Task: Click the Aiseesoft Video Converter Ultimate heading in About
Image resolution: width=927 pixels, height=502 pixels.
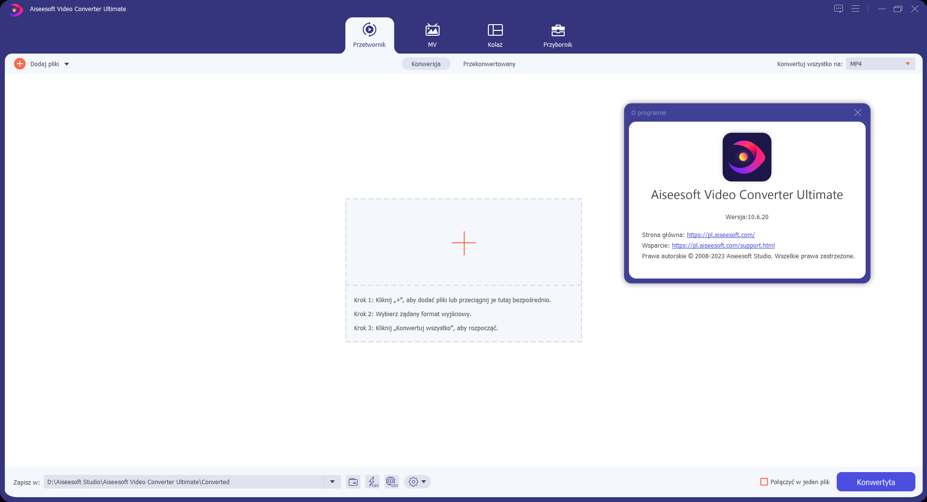Action: click(x=747, y=195)
